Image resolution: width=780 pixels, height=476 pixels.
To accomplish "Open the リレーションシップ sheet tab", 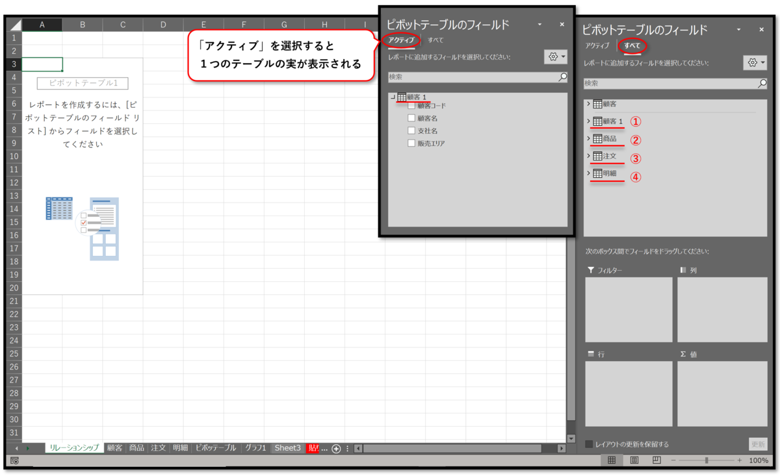I will (74, 448).
